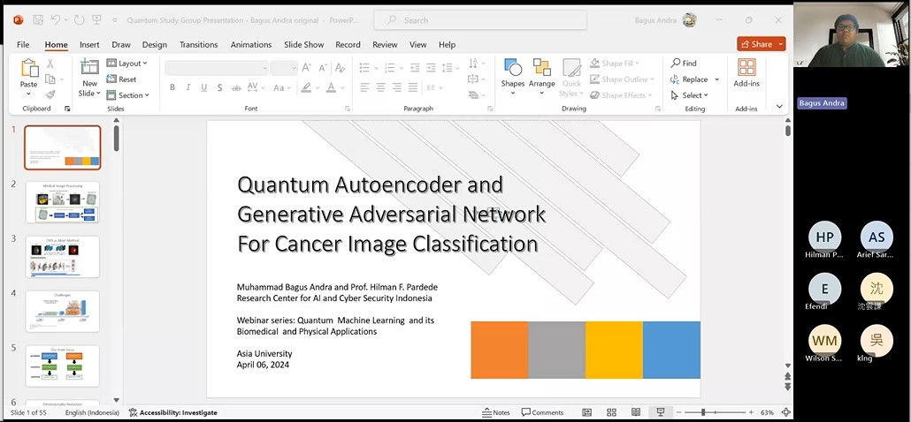Switch to the Design tab
Image resolution: width=911 pixels, height=422 pixels.
(x=155, y=45)
